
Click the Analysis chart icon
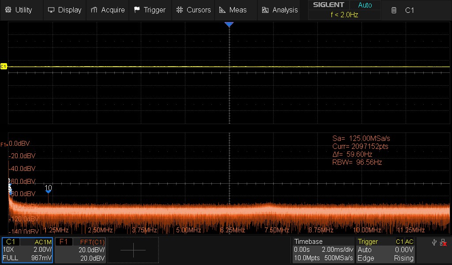pos(265,10)
